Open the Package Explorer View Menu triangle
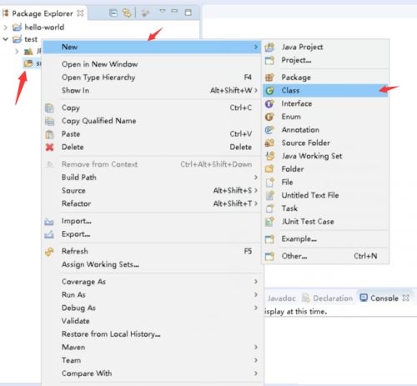 [x=163, y=11]
